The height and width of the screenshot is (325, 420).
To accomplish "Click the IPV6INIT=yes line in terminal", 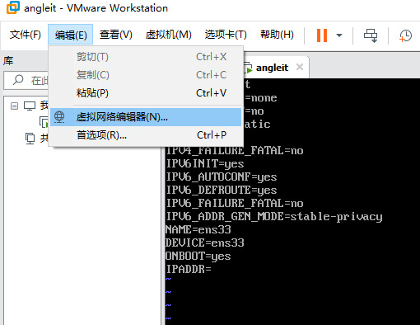I will click(205, 164).
